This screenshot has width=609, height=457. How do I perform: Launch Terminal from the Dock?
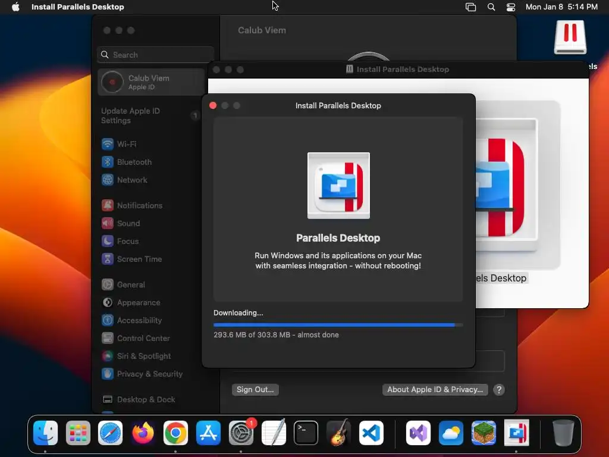pos(306,433)
